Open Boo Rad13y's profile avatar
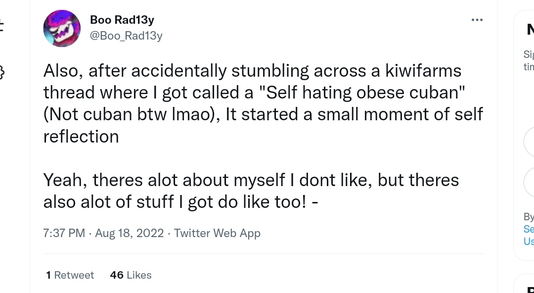This screenshot has width=534, height=293. [x=62, y=28]
